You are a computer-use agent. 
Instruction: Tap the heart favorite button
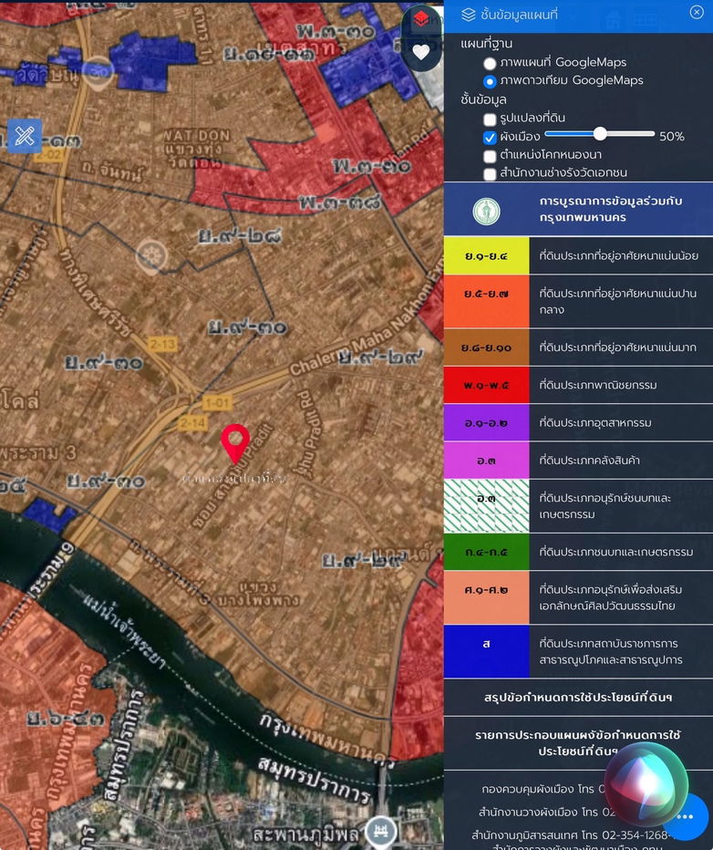point(421,52)
